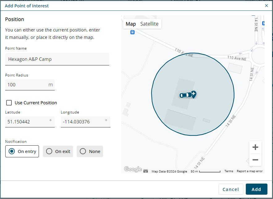Switch to Map view tab
This screenshot has width=273, height=199.
[131, 24]
